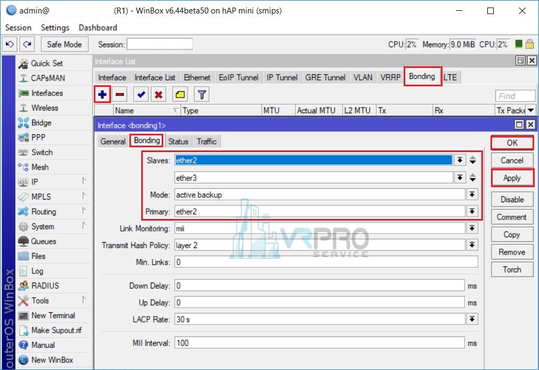Open the LACP Rate dropdown
The width and height of the screenshot is (539, 370).
pyautogui.click(x=472, y=319)
